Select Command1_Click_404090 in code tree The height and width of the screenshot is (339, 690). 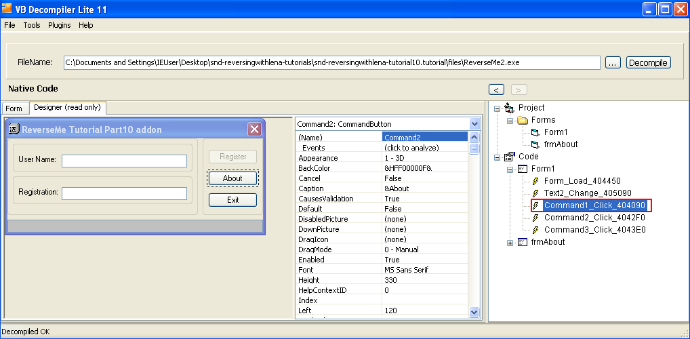[x=594, y=205]
